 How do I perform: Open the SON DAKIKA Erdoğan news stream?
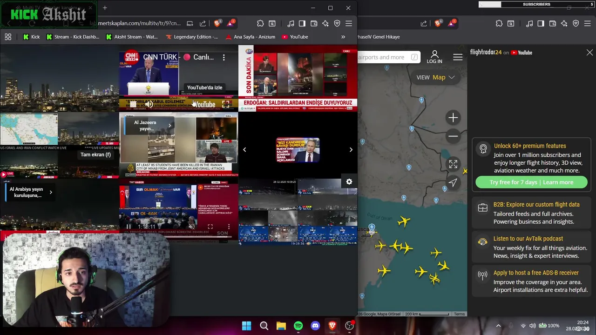(298, 78)
